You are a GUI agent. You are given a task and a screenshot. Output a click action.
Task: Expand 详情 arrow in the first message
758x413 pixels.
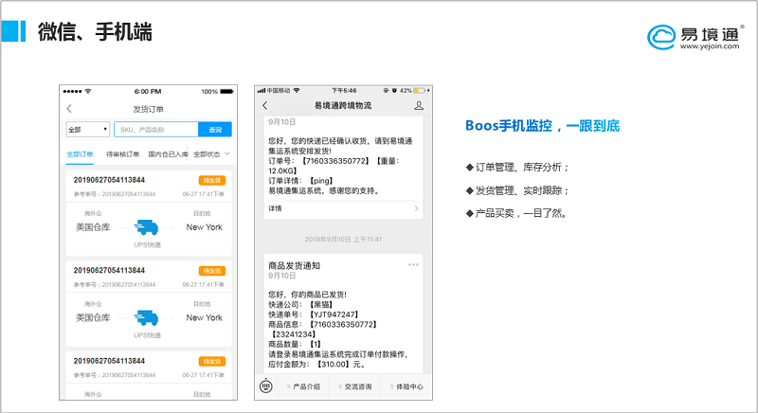coord(417,207)
